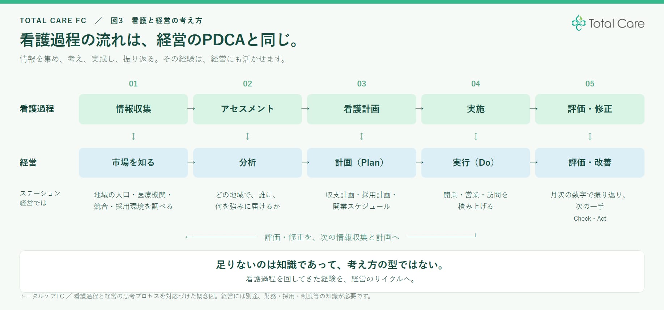The image size is (664, 310).
Task: Click the footnote starting トータルケアFC
Action: (196, 296)
